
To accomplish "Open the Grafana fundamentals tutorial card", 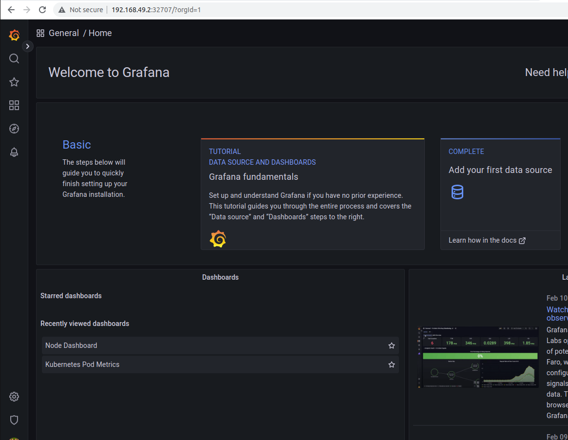I will (x=313, y=194).
